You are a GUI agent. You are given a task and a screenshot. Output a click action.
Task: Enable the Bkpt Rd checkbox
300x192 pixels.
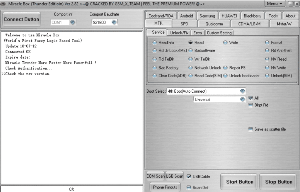click(250, 105)
